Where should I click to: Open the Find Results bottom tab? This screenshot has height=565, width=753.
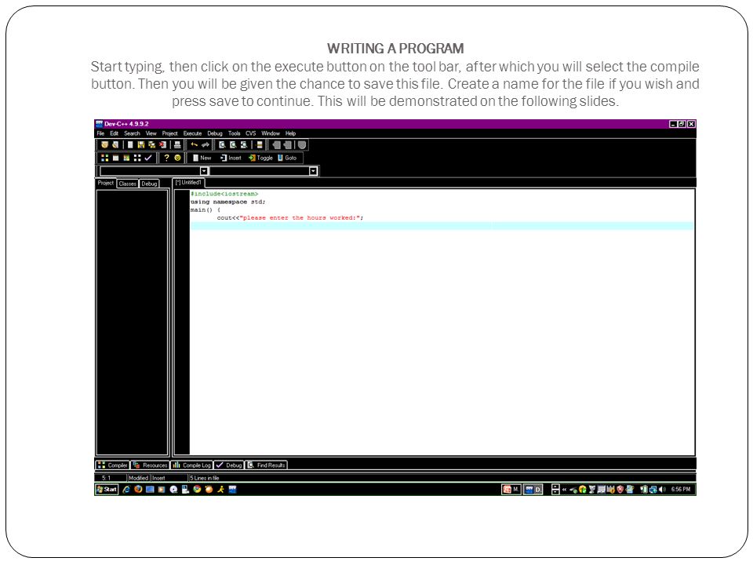pyautogui.click(x=267, y=465)
